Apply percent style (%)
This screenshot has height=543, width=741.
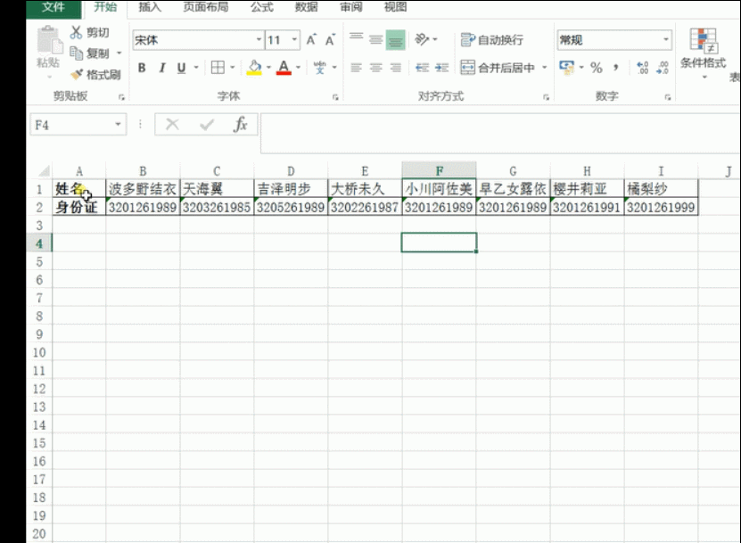coord(597,68)
